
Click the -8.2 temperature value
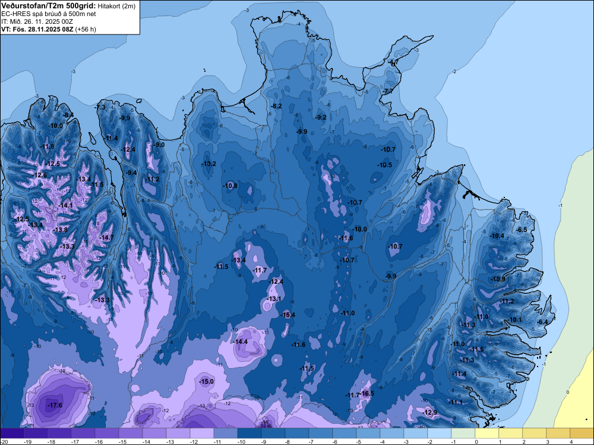point(277,106)
